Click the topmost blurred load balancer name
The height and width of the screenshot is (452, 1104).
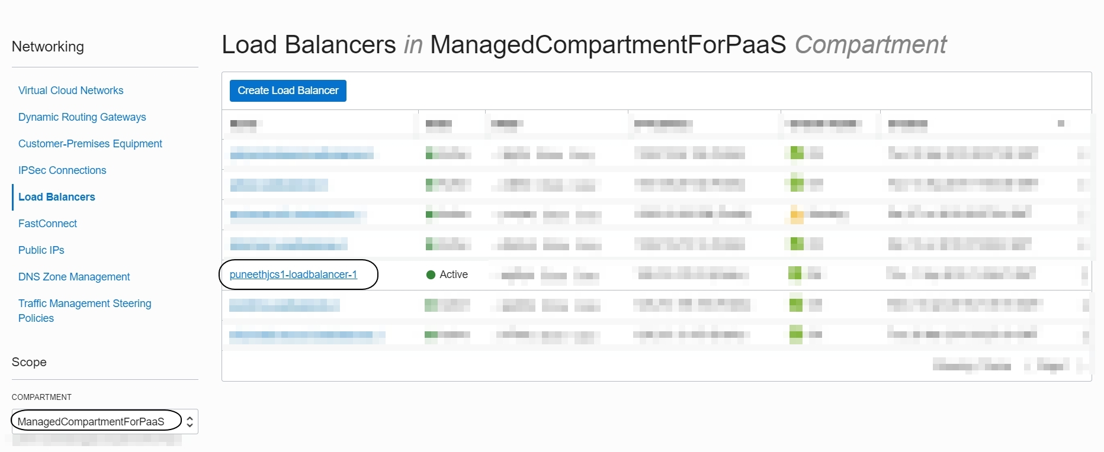pos(301,154)
